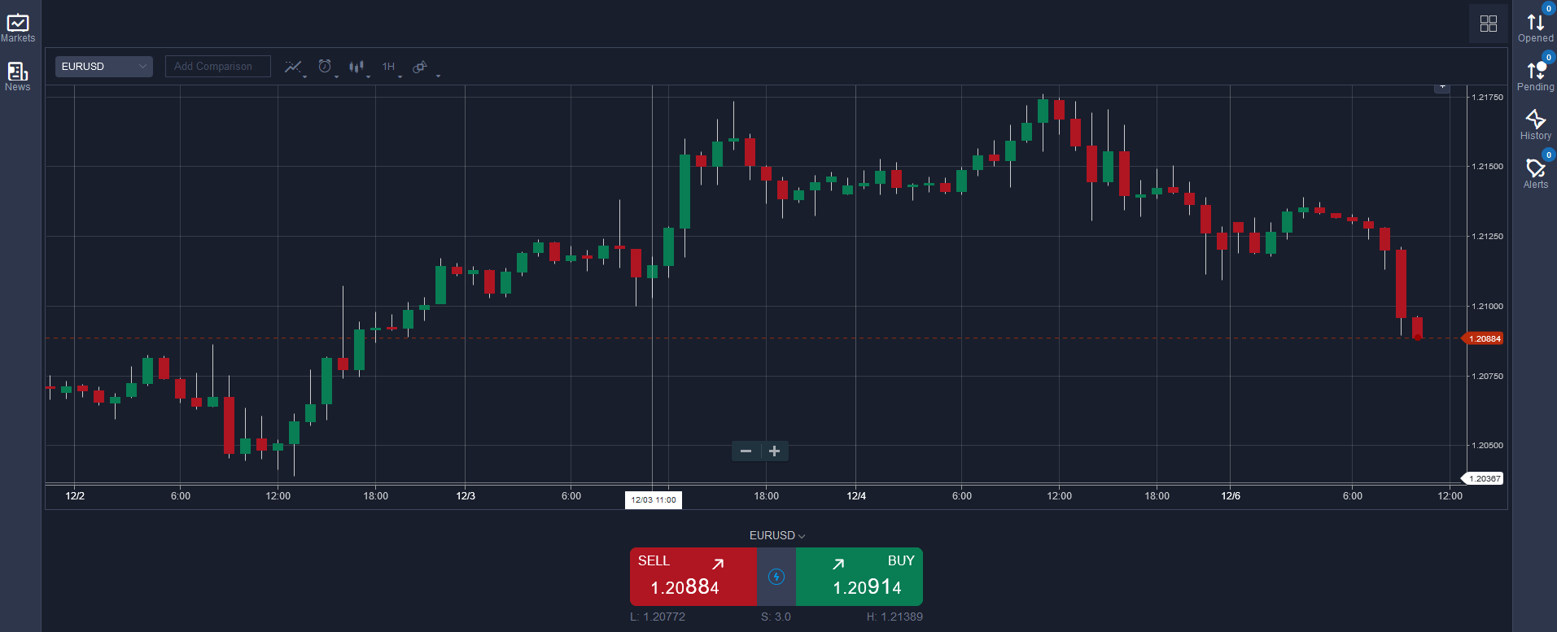The height and width of the screenshot is (632, 1557).
Task: Expand chart type dropdown arrow
Action: click(x=369, y=76)
